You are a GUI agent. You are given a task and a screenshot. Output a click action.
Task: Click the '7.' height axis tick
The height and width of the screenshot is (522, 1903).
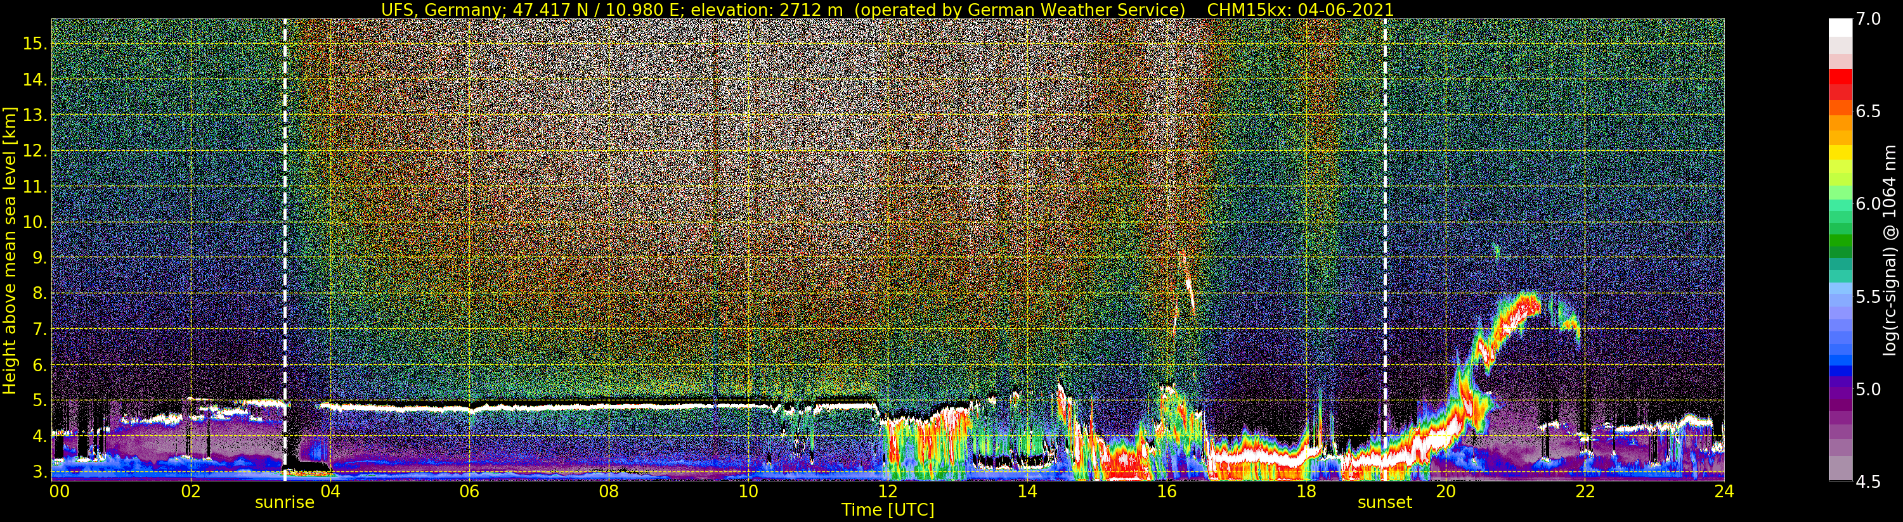[39, 329]
